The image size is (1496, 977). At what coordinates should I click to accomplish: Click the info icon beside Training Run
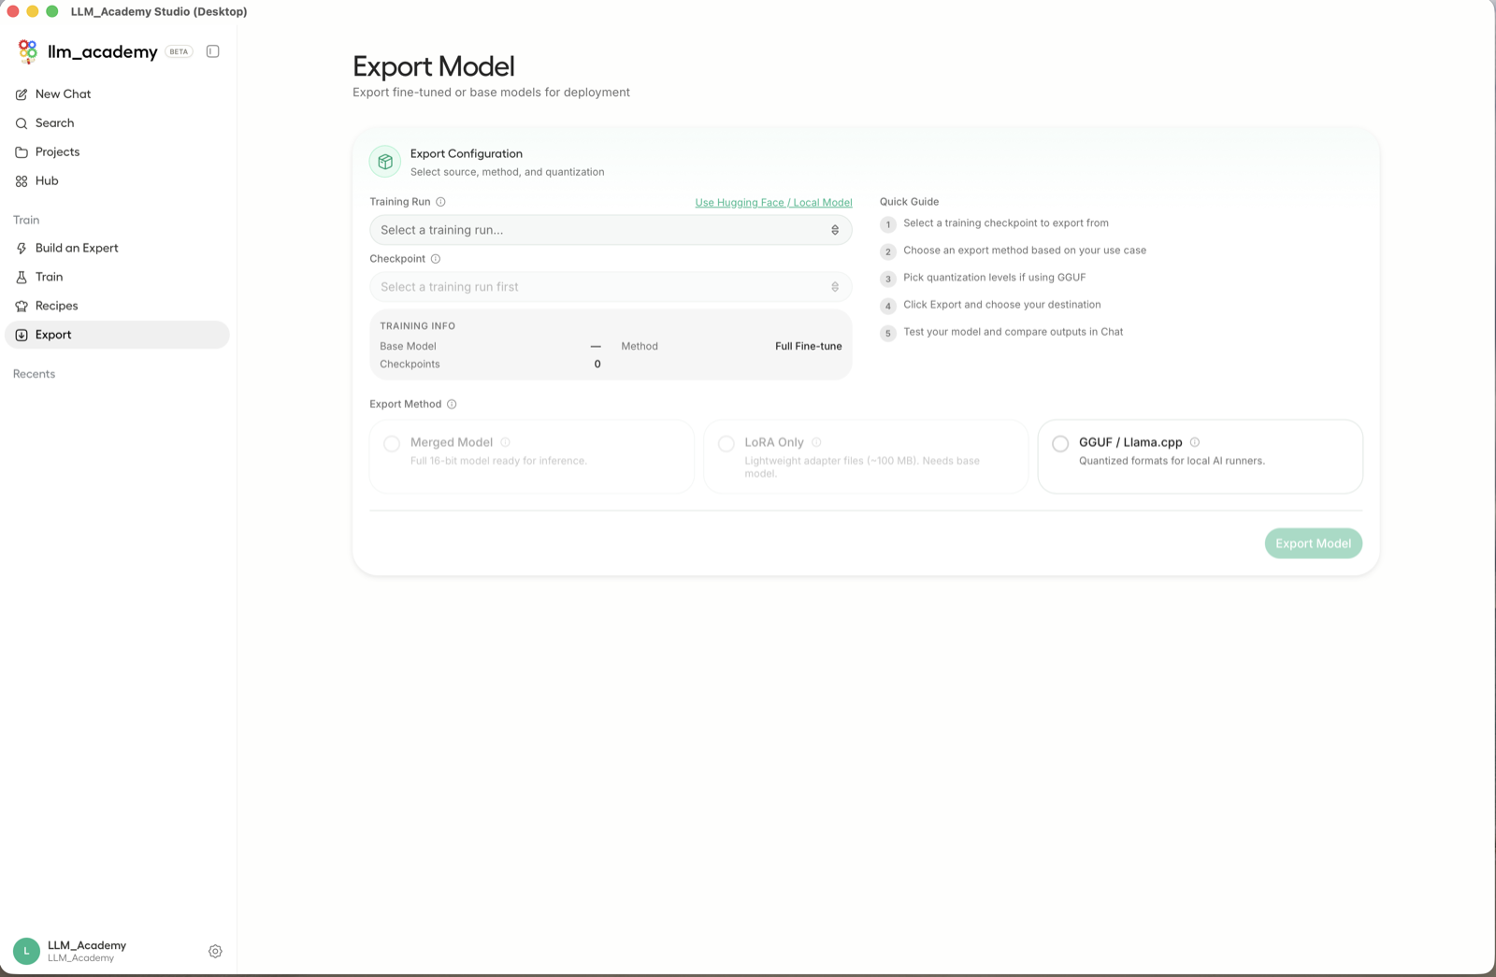coord(440,202)
